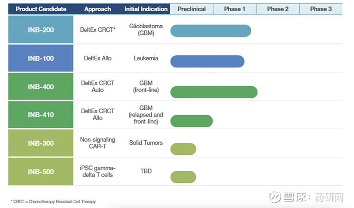Viewport: 354px width, 208px height.
Task: Select the INB-200 product candidate cell
Action: click(x=41, y=30)
